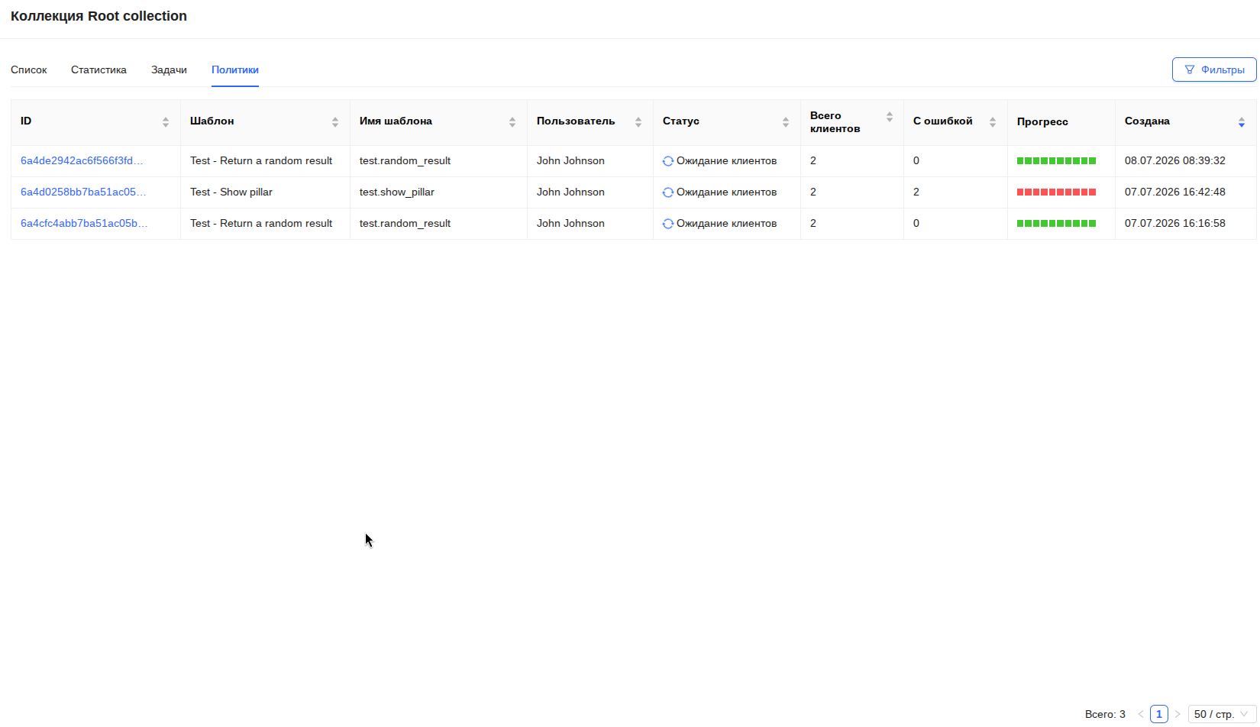Sort by Всего клиентов sort icon
The image size is (1260, 727).
tap(890, 117)
